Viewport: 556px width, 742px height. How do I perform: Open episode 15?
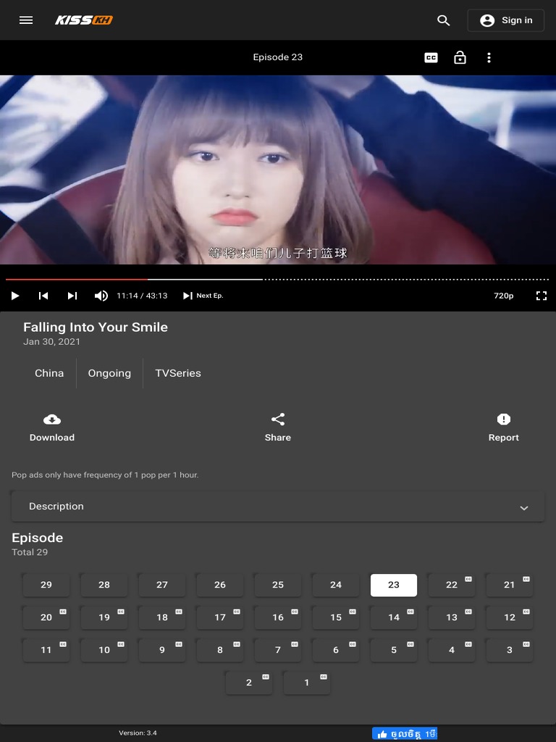click(x=336, y=617)
